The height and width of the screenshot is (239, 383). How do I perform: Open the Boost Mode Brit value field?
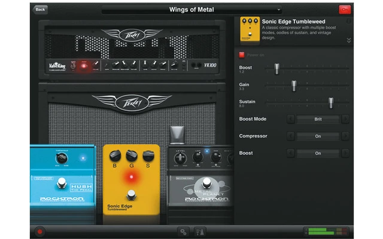[318, 119]
